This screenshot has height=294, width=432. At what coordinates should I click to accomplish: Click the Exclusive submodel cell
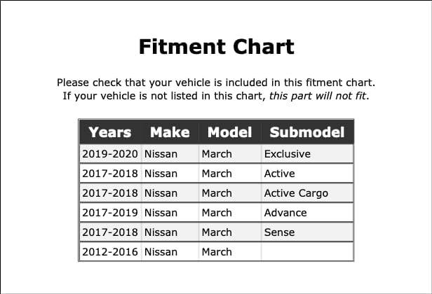[x=307, y=154]
